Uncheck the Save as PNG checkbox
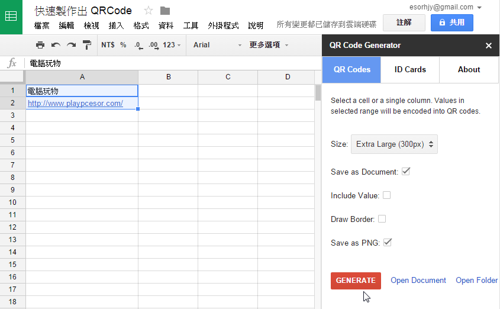 point(388,242)
